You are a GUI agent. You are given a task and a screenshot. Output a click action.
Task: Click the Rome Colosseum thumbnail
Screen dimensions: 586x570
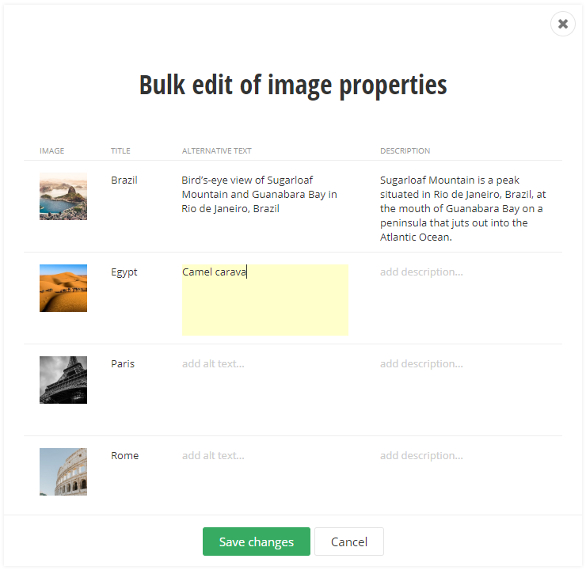[x=63, y=472]
